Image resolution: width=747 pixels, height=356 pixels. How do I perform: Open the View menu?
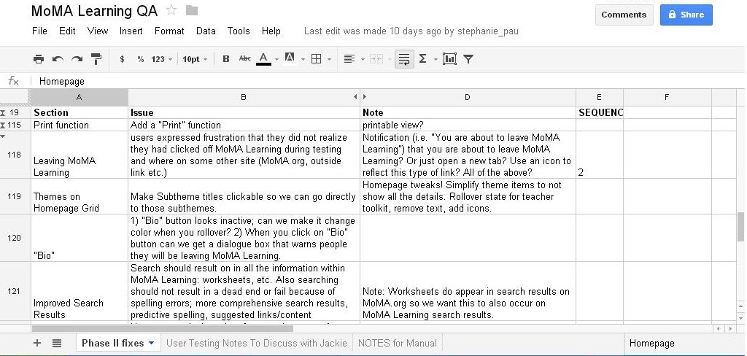point(98,31)
